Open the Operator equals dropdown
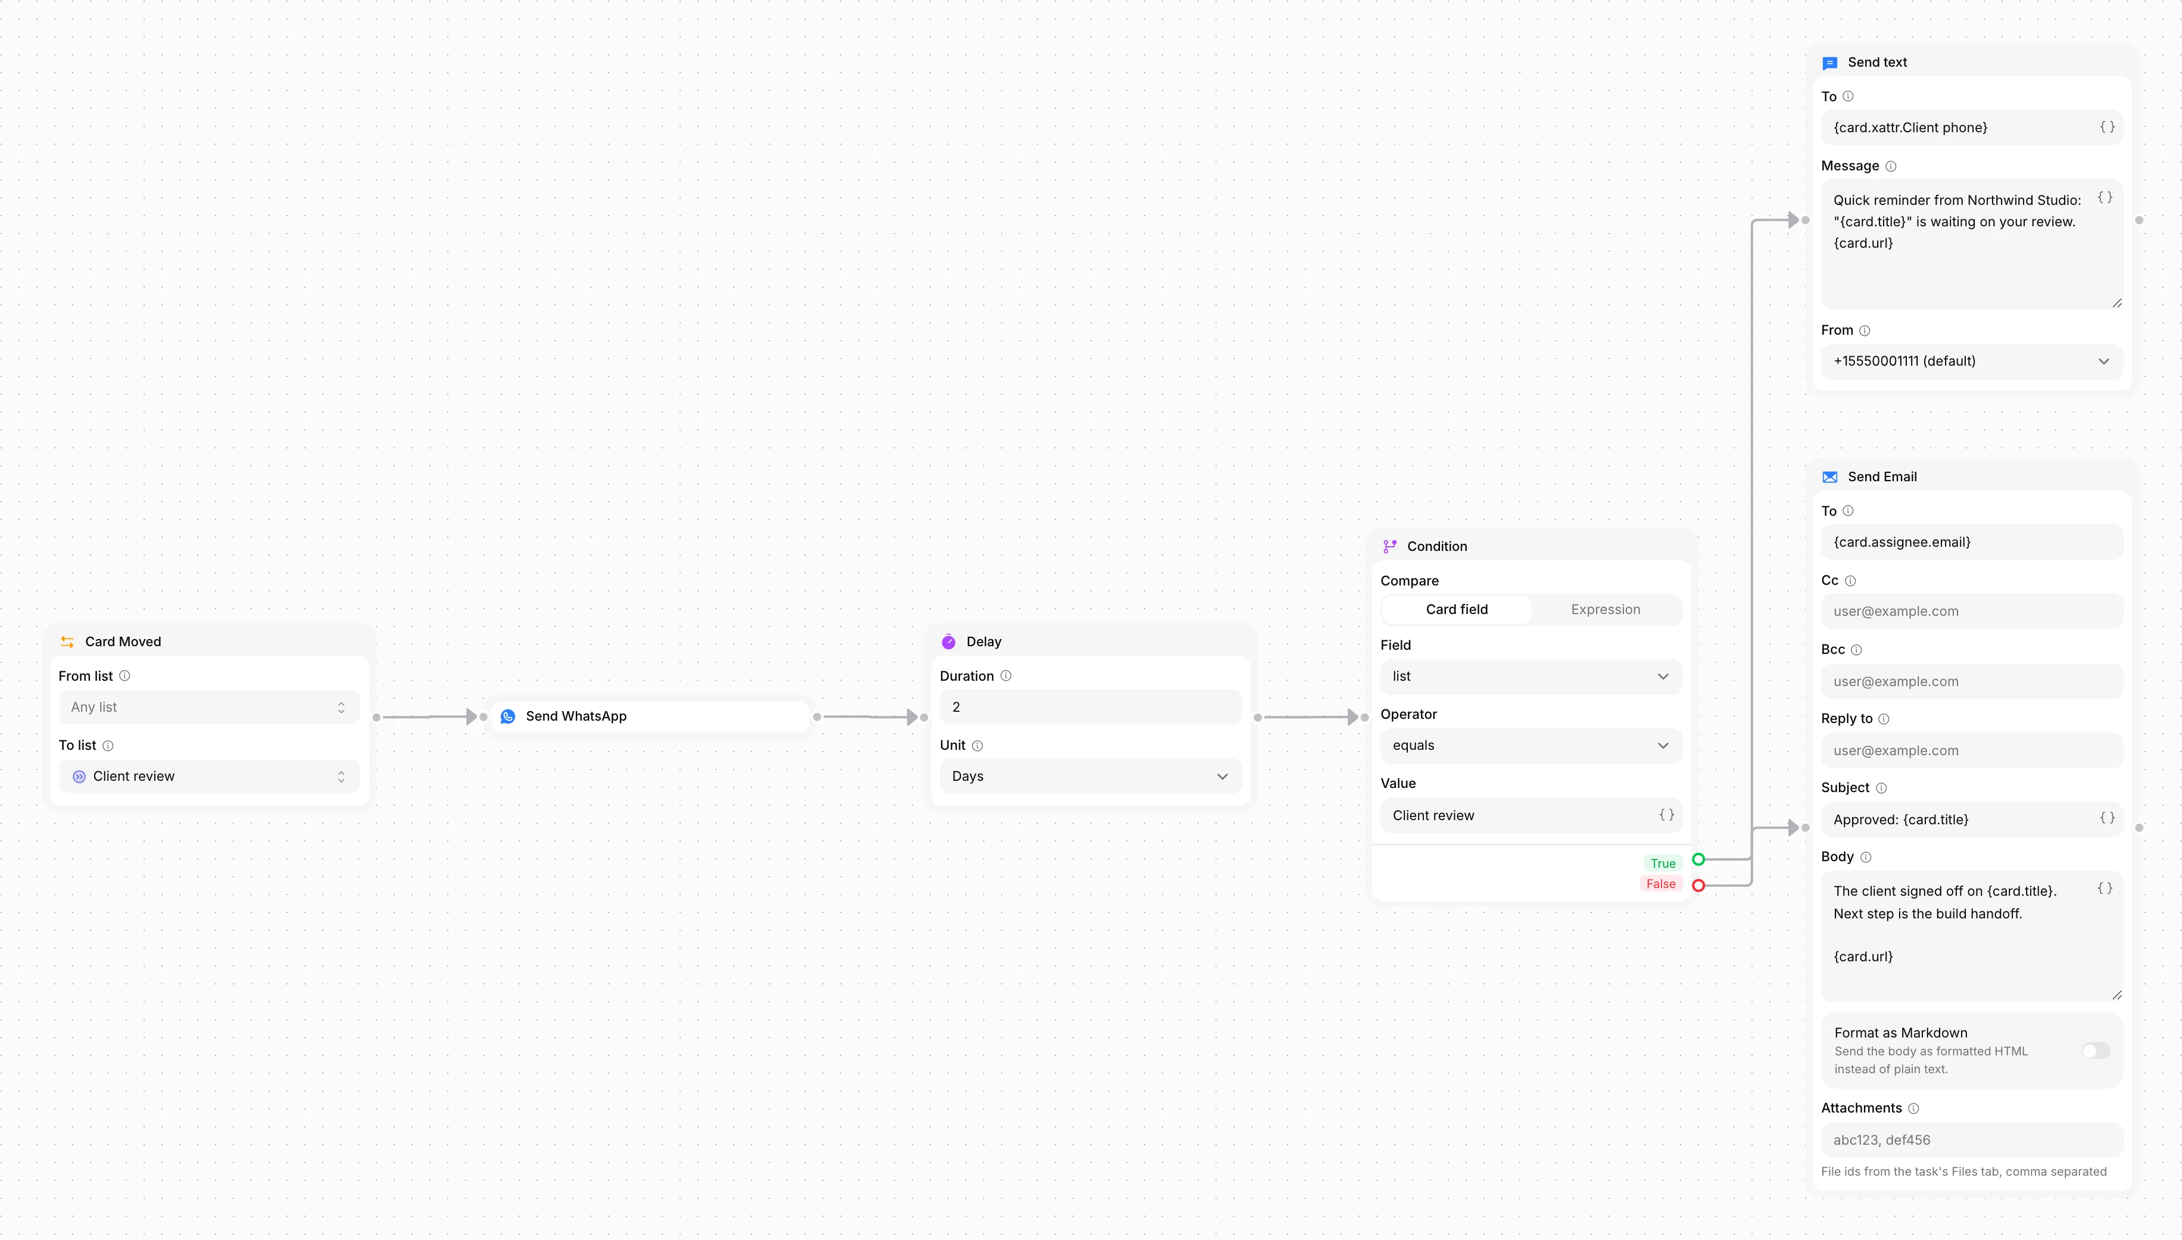The width and height of the screenshot is (2182, 1240). coord(1530,745)
